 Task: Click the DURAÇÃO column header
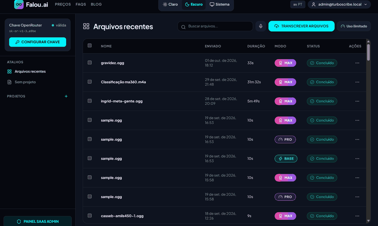tap(256, 46)
